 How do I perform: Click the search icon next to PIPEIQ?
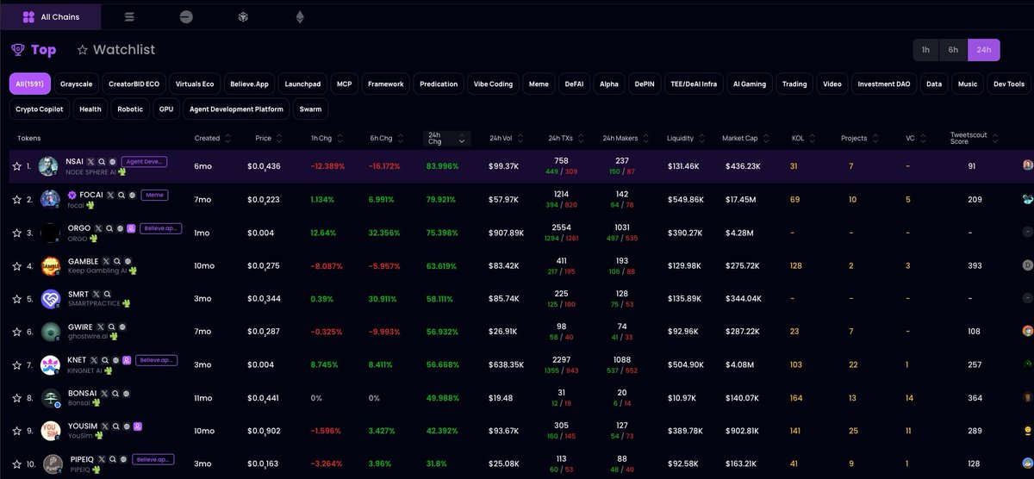pyautogui.click(x=112, y=460)
